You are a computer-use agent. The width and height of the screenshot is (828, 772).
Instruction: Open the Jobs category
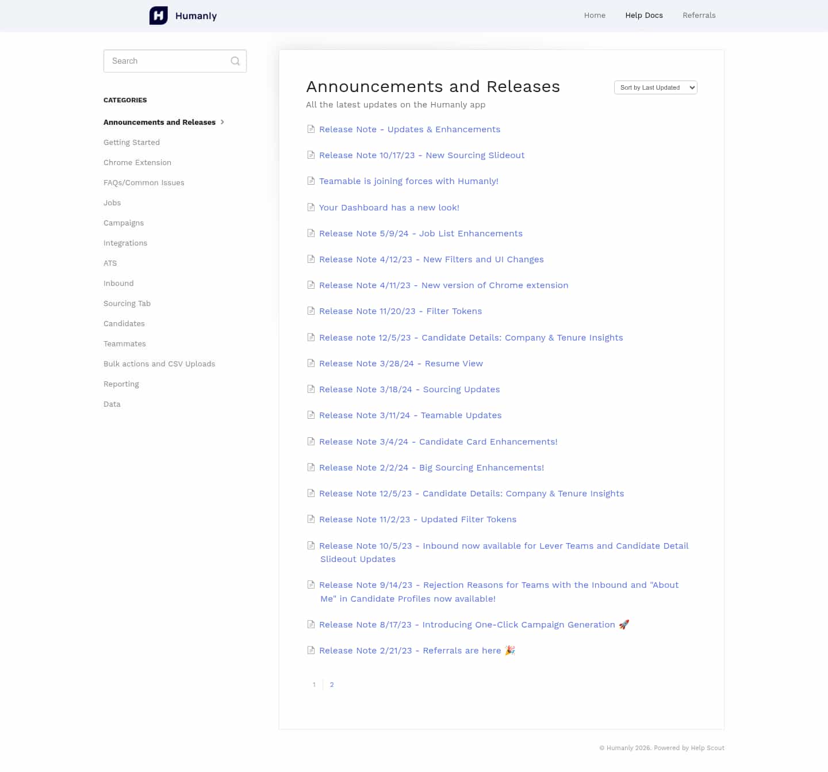[112, 202]
